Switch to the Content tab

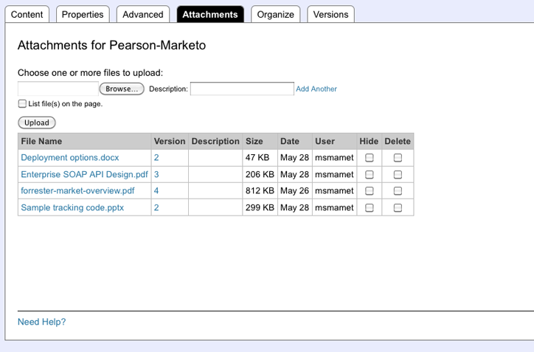pos(27,14)
